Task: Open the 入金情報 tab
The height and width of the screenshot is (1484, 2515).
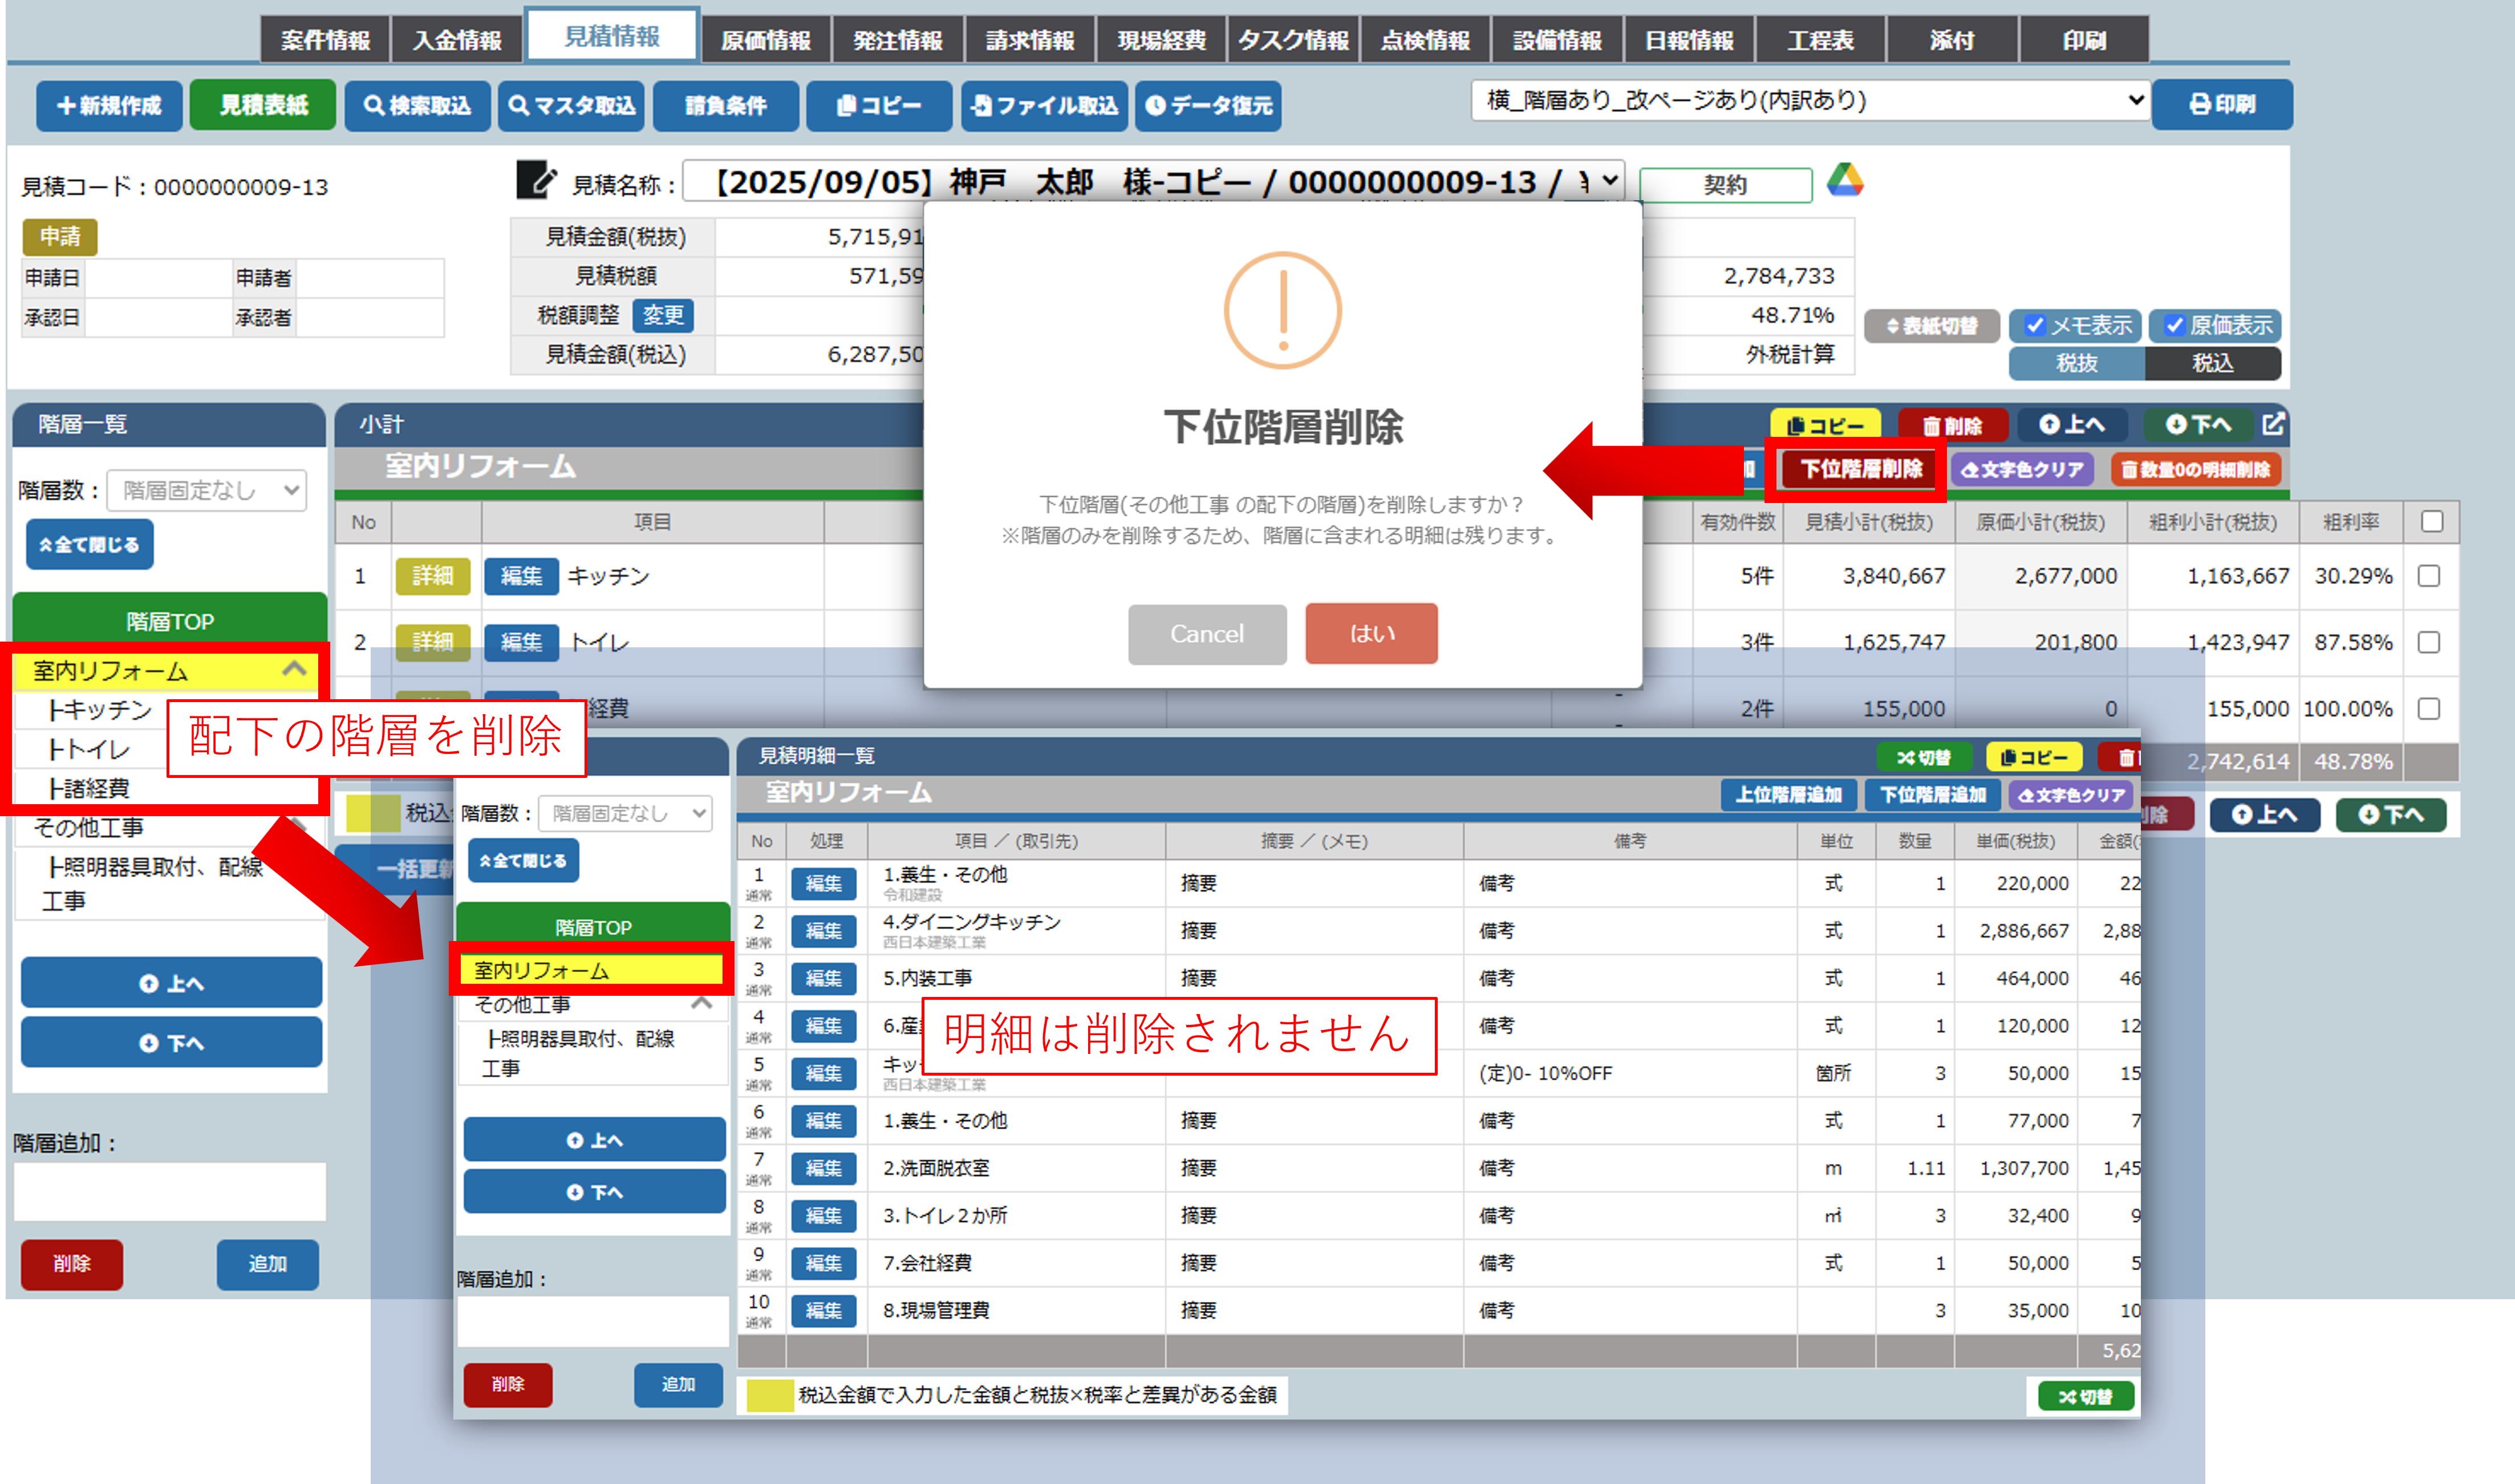Action: point(457,40)
